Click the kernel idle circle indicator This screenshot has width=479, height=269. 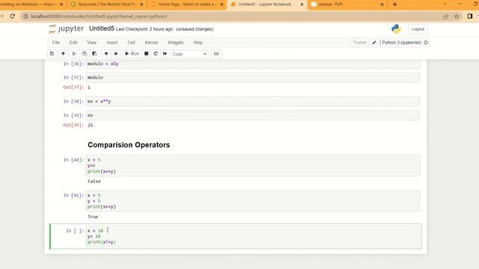pyautogui.click(x=426, y=43)
